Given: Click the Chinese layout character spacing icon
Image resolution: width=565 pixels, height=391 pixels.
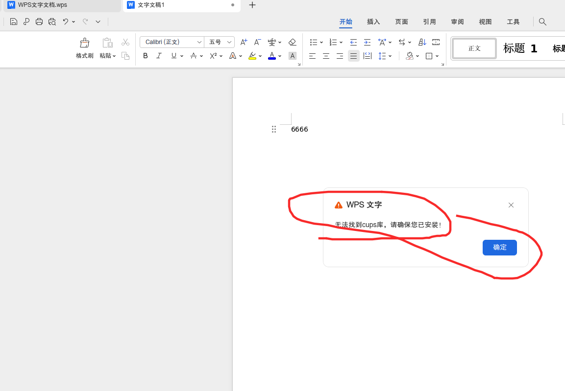Looking at the screenshot, I should (382, 42).
